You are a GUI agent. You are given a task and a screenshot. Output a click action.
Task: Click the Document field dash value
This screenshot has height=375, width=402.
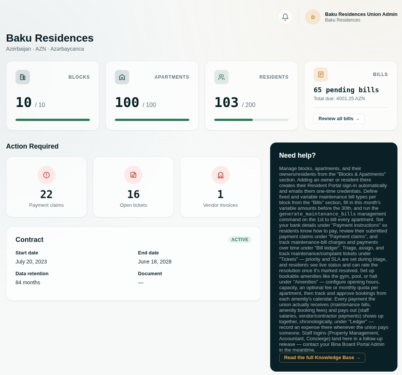pos(141,282)
